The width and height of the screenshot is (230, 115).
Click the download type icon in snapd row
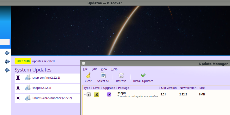[x=88, y=94]
